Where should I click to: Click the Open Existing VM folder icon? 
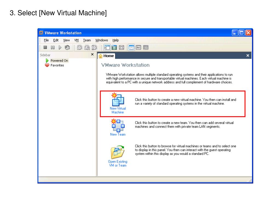(118, 152)
